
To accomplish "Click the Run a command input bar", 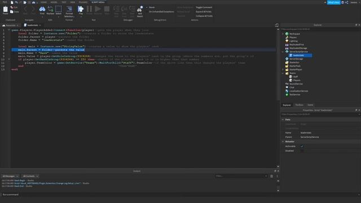I will tap(179, 195).
